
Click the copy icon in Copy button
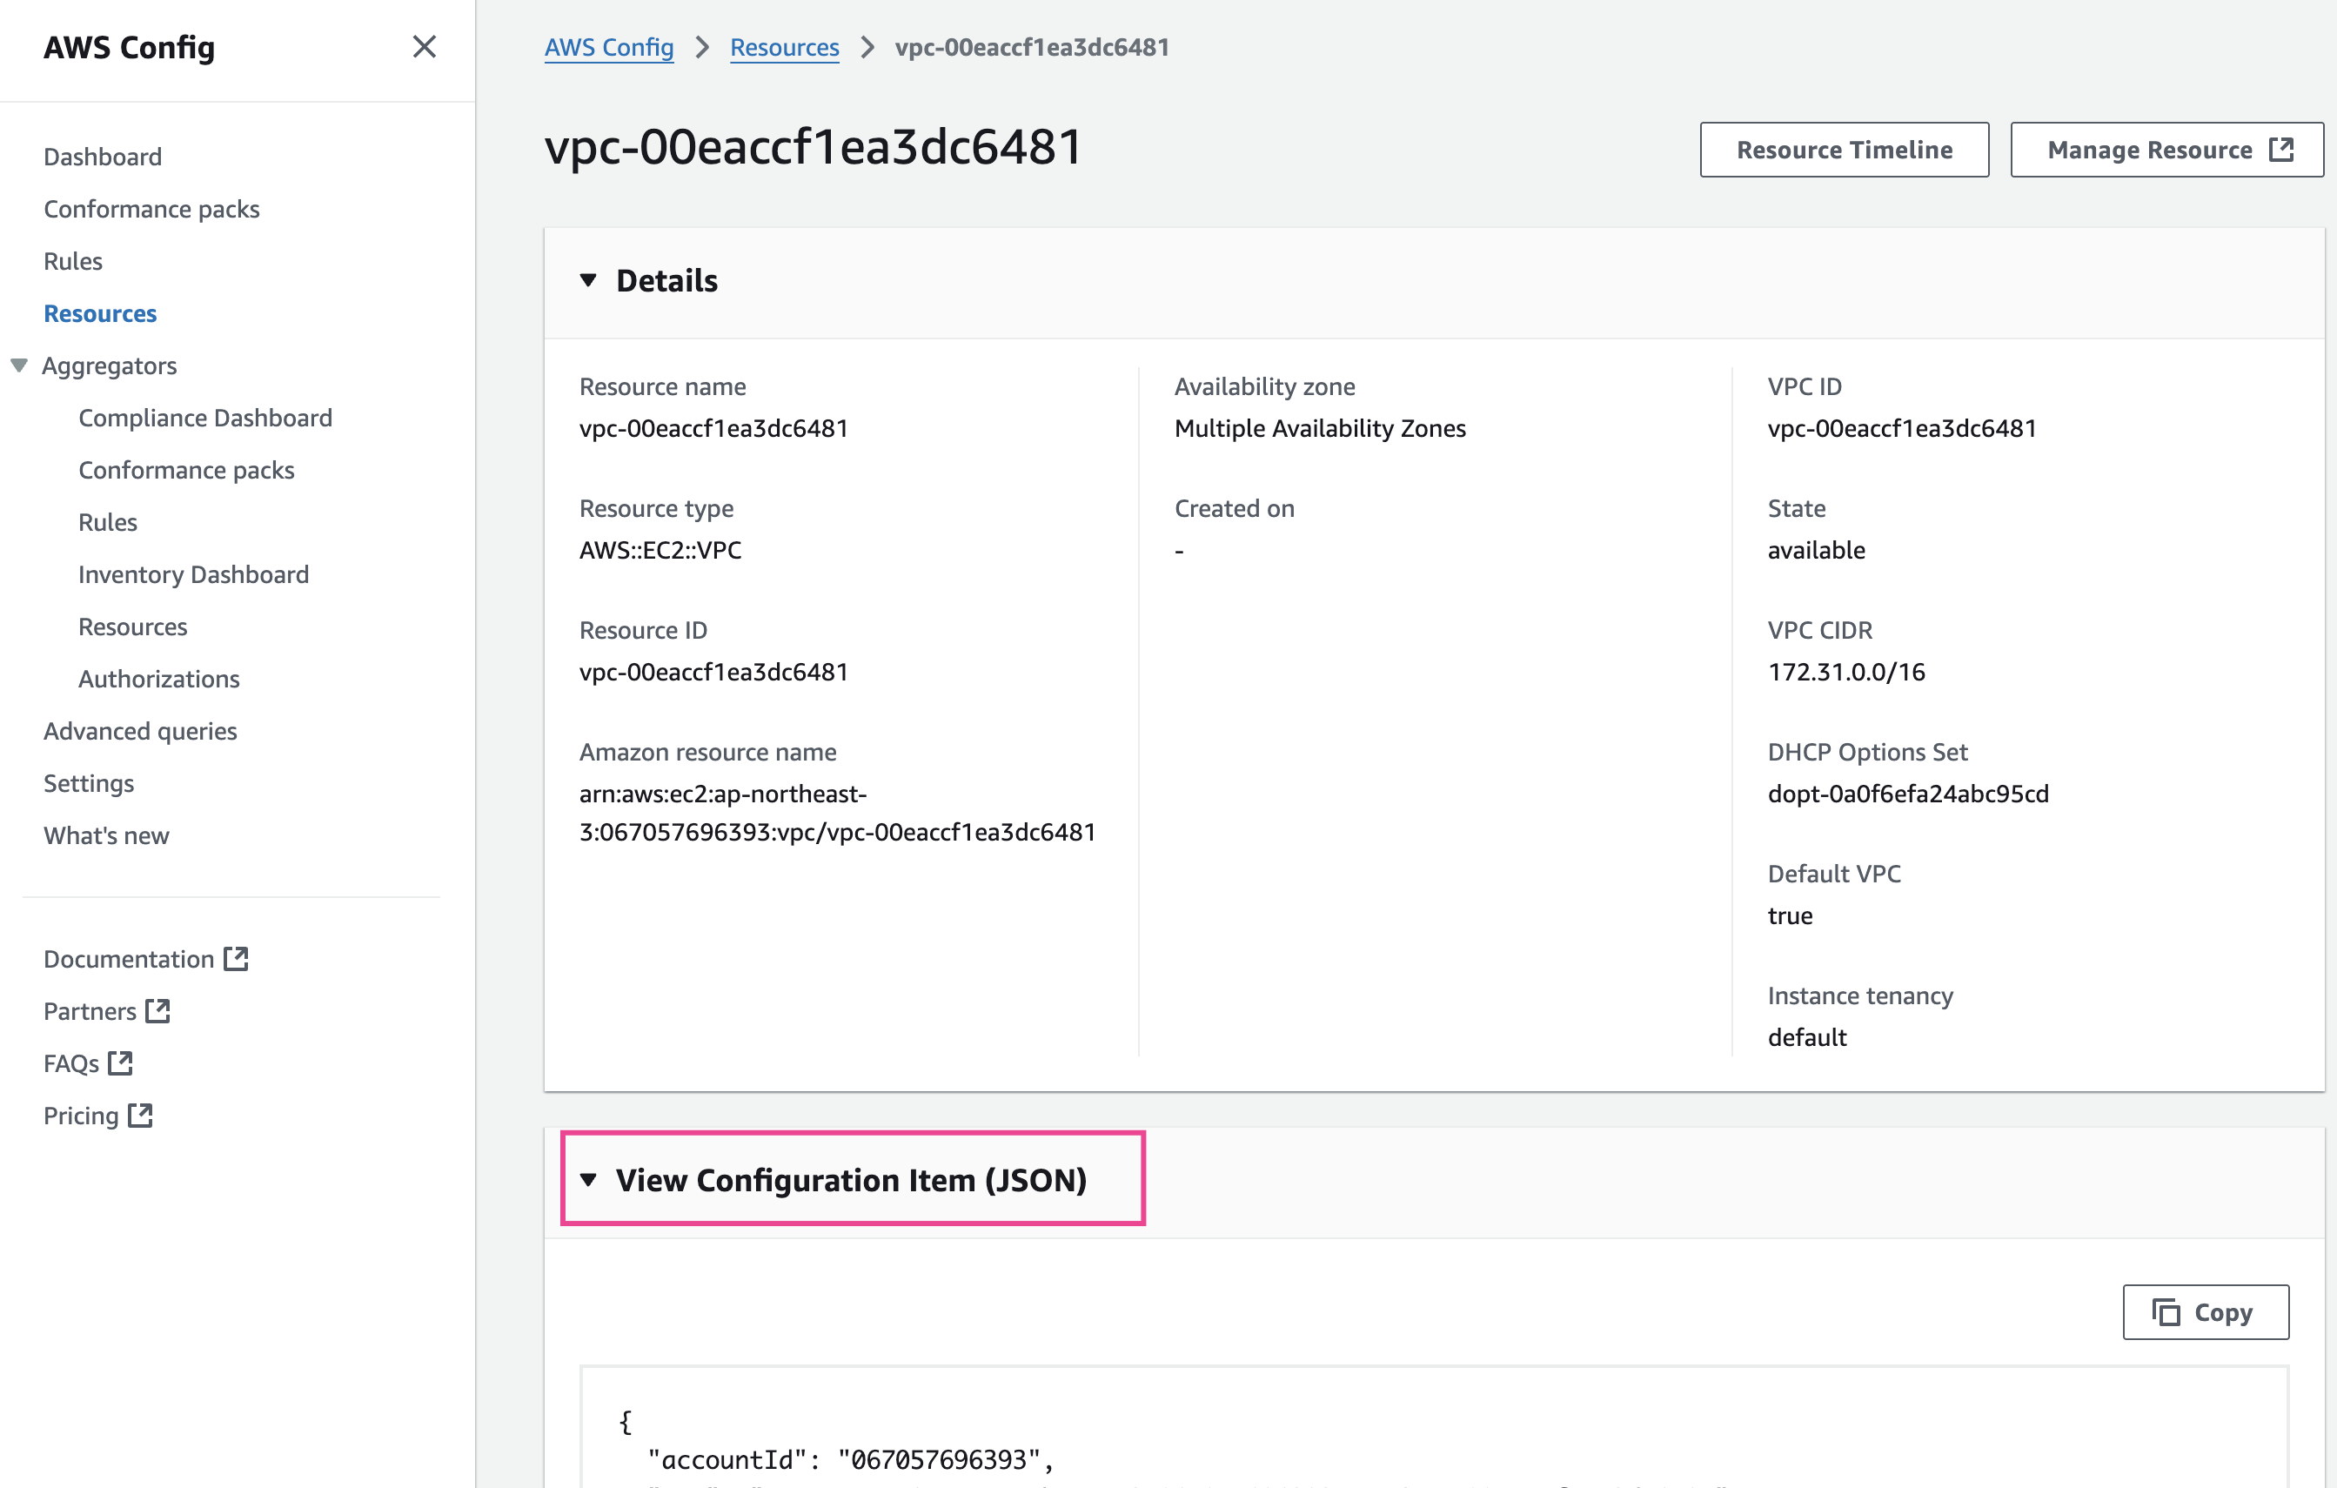coord(2166,1312)
